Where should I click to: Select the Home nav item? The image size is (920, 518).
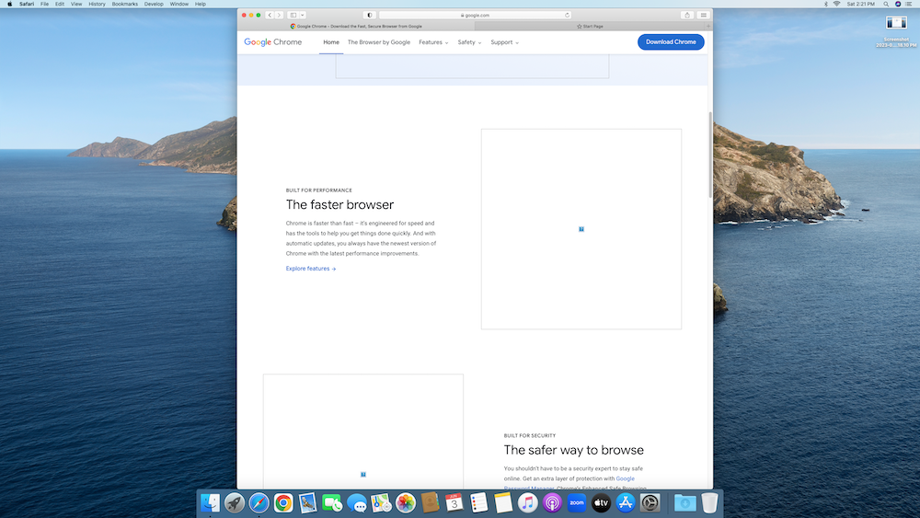(x=331, y=42)
